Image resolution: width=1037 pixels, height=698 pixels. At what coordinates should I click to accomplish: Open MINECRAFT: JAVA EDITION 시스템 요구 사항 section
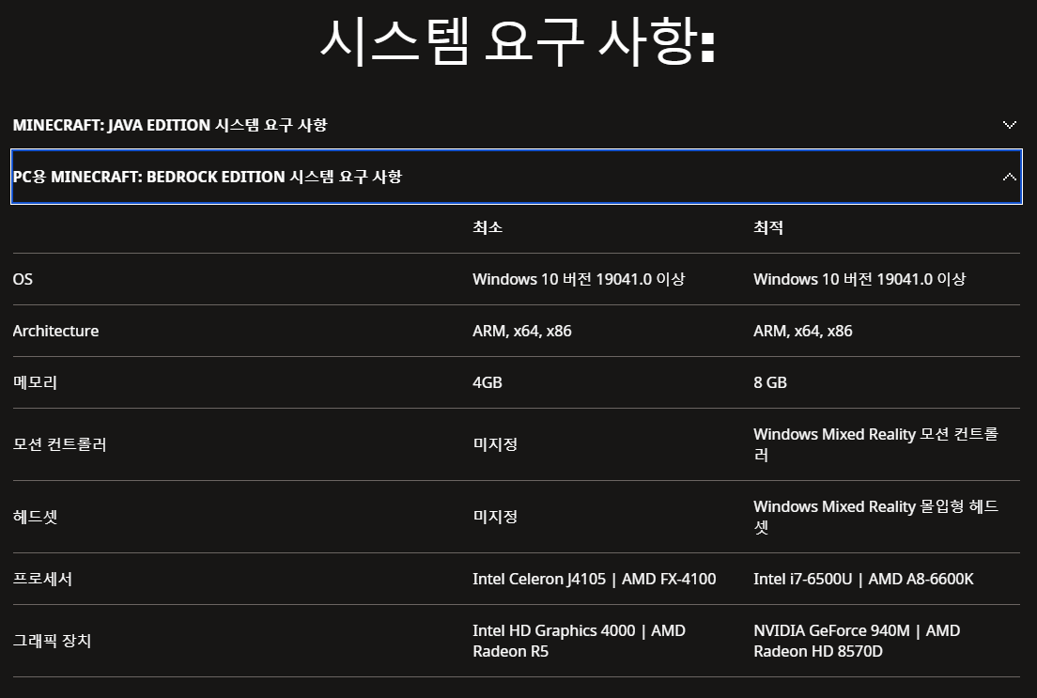tap(517, 124)
